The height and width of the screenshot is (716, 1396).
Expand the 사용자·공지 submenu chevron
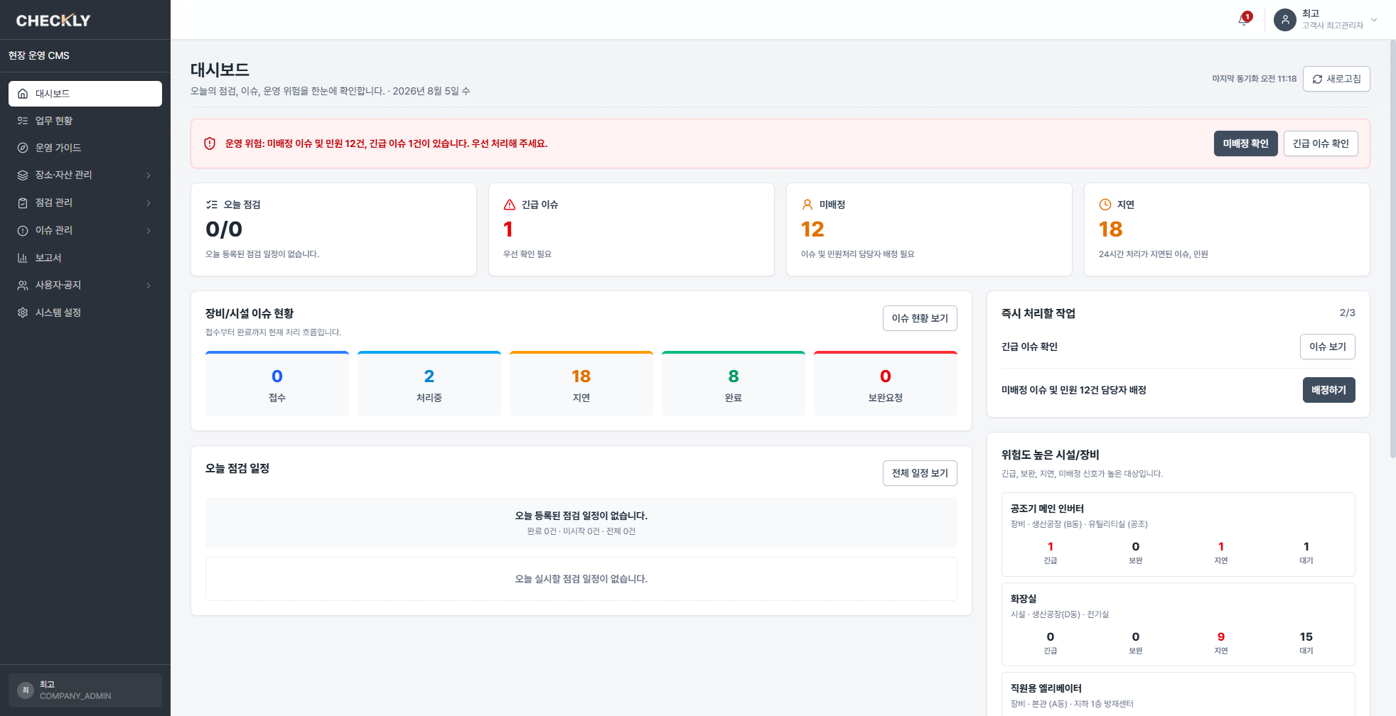tap(149, 286)
